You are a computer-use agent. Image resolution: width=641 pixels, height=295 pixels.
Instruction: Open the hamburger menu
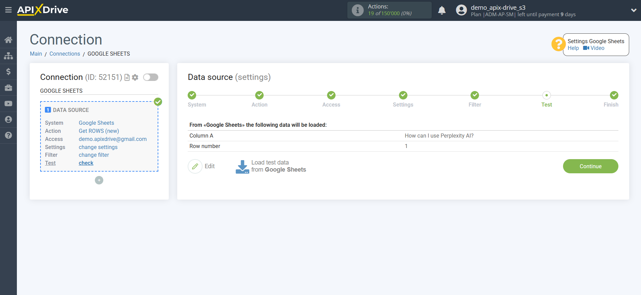click(x=8, y=10)
